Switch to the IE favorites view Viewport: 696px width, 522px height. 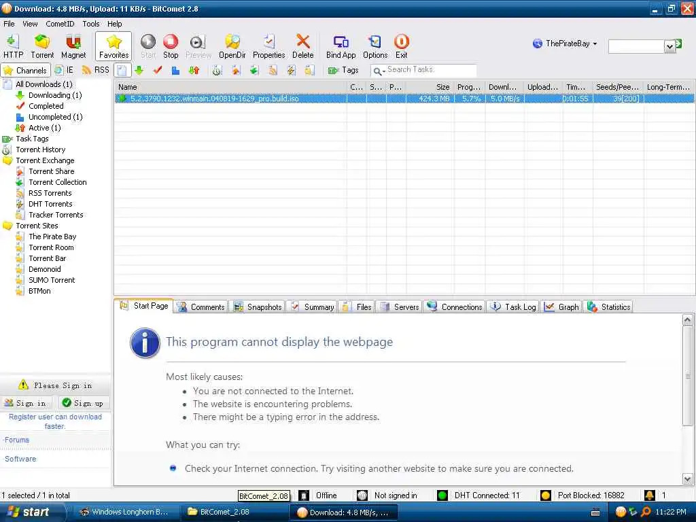pos(64,70)
